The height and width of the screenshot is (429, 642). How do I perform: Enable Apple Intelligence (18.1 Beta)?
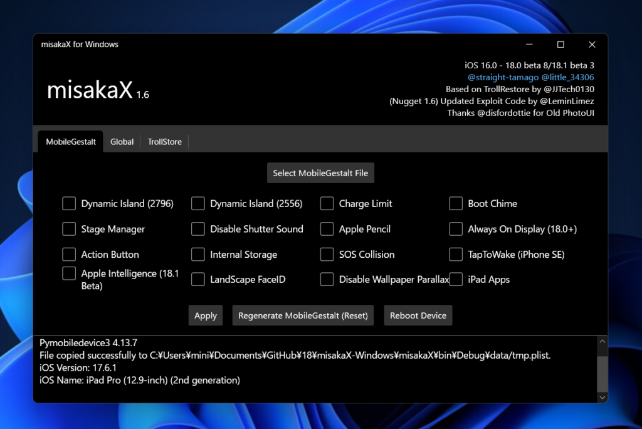point(69,273)
